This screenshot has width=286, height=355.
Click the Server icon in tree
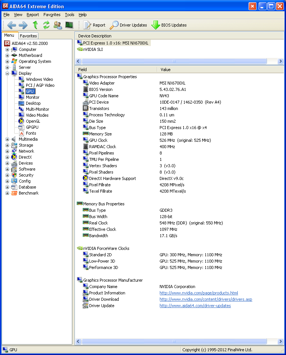coord(14,67)
